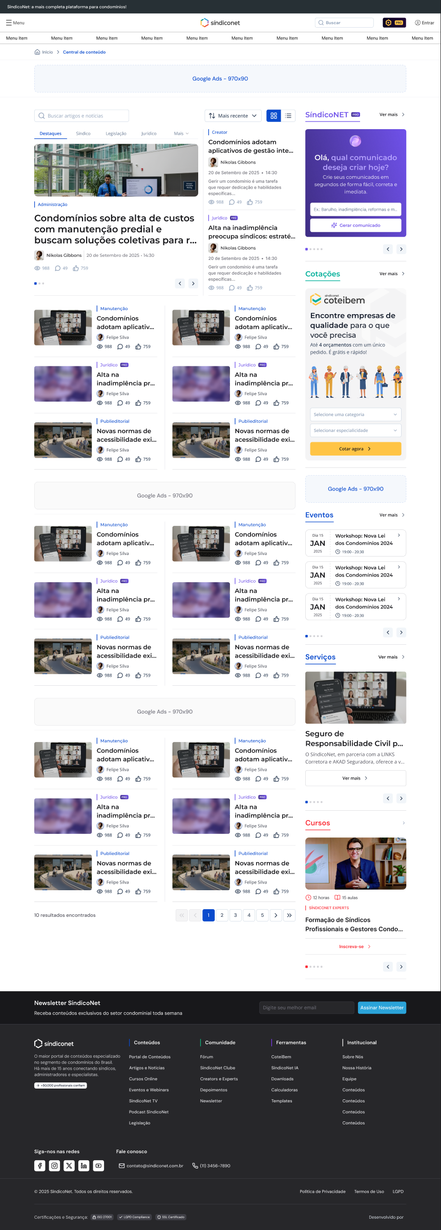Select the Legislação tab

click(x=116, y=133)
